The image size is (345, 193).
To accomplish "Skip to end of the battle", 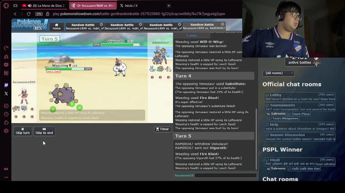I will (x=44, y=131).
